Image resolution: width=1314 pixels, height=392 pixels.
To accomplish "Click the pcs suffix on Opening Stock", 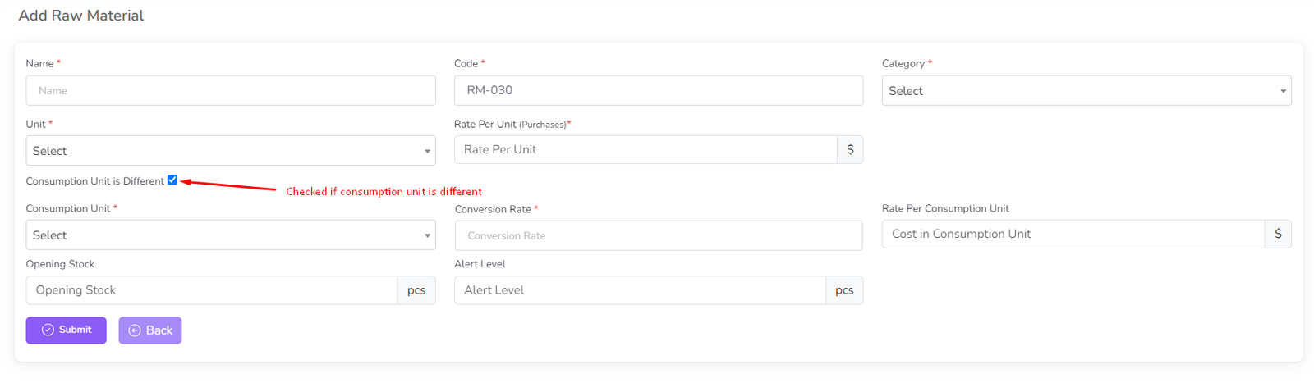I will [x=416, y=290].
